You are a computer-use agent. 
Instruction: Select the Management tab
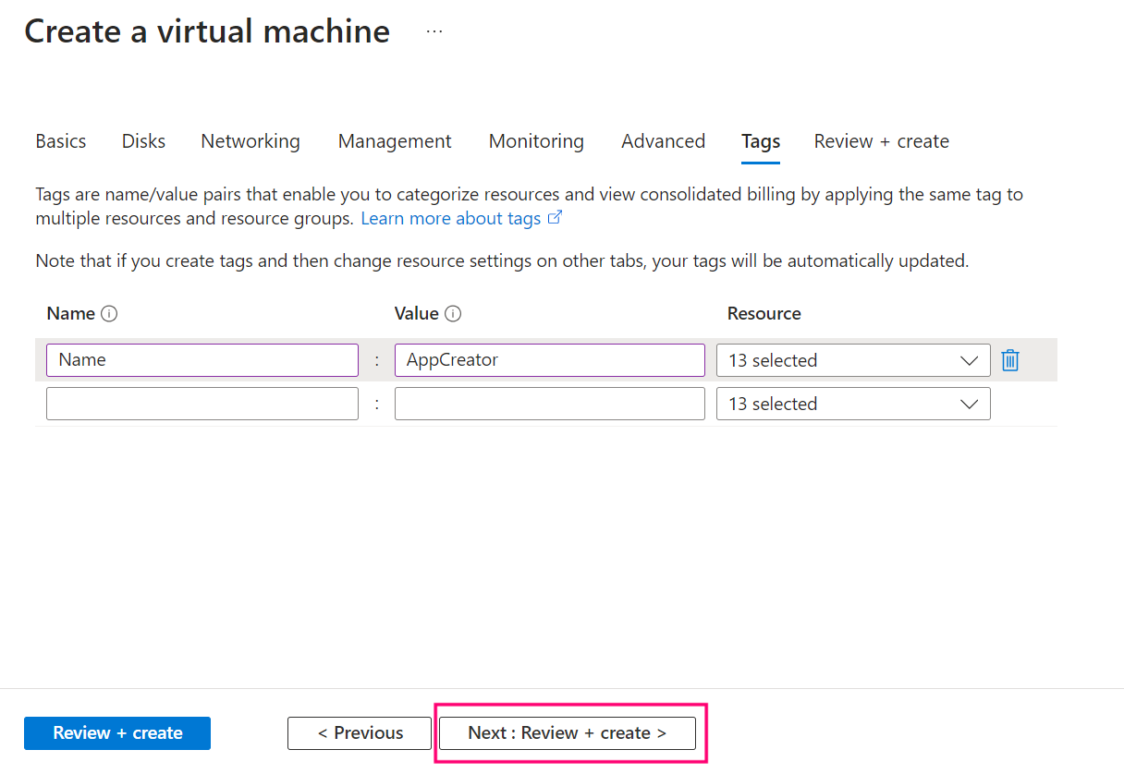click(395, 141)
